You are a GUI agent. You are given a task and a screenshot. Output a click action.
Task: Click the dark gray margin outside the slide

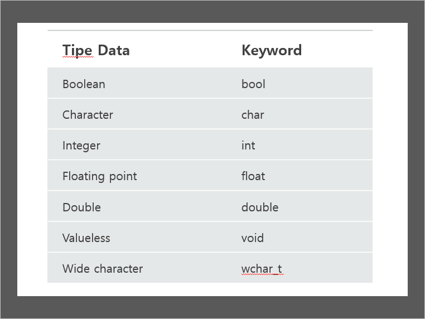(x=8, y=159)
